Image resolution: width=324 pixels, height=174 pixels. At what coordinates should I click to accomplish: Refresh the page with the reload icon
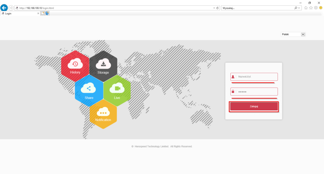(x=217, y=8)
